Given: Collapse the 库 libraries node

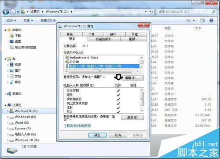Looking at the screenshot, I should 5,59.
